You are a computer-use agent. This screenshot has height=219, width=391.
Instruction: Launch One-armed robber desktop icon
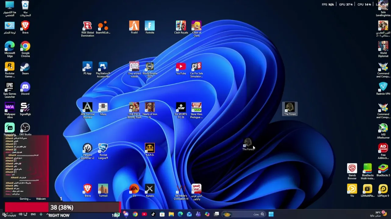click(x=134, y=70)
